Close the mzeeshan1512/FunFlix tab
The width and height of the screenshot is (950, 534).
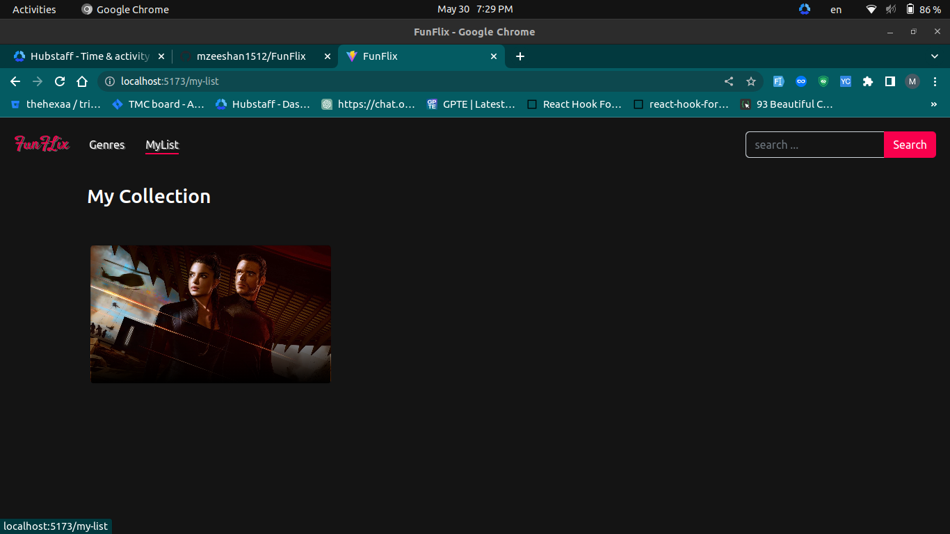click(328, 56)
